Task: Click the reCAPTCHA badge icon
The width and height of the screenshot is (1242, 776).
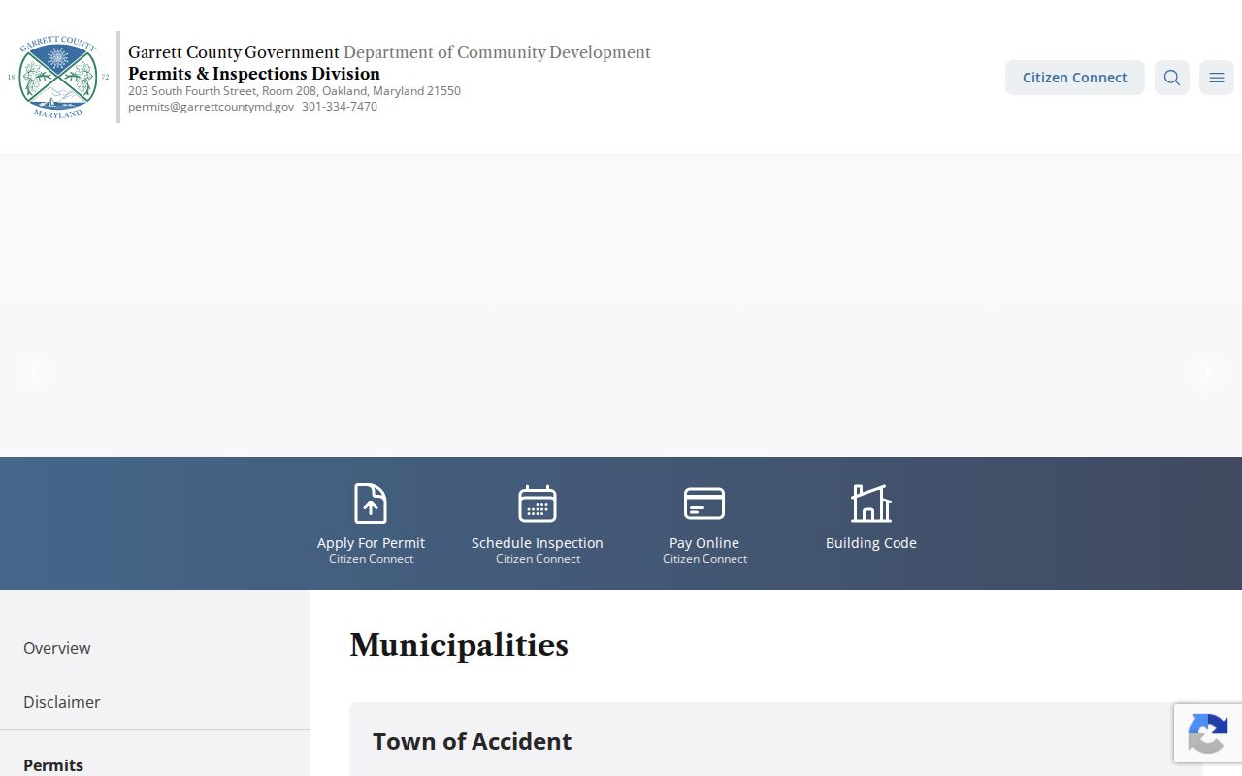Action: [x=1208, y=733]
